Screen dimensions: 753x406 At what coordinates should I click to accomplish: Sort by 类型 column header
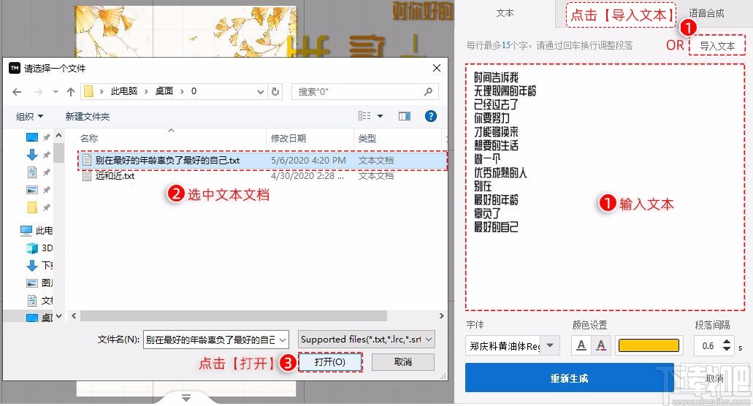[x=367, y=138]
